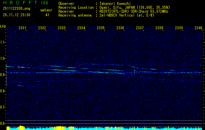The height and width of the screenshot is (130, 205).
Task: Click the 2340 time marker
Action: pyautogui.click(x=198, y=28)
